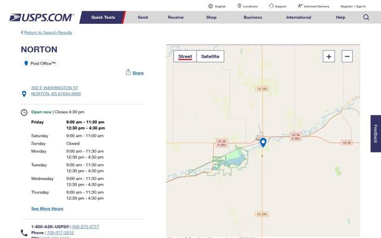Click US 283 label north of town

click(262, 89)
